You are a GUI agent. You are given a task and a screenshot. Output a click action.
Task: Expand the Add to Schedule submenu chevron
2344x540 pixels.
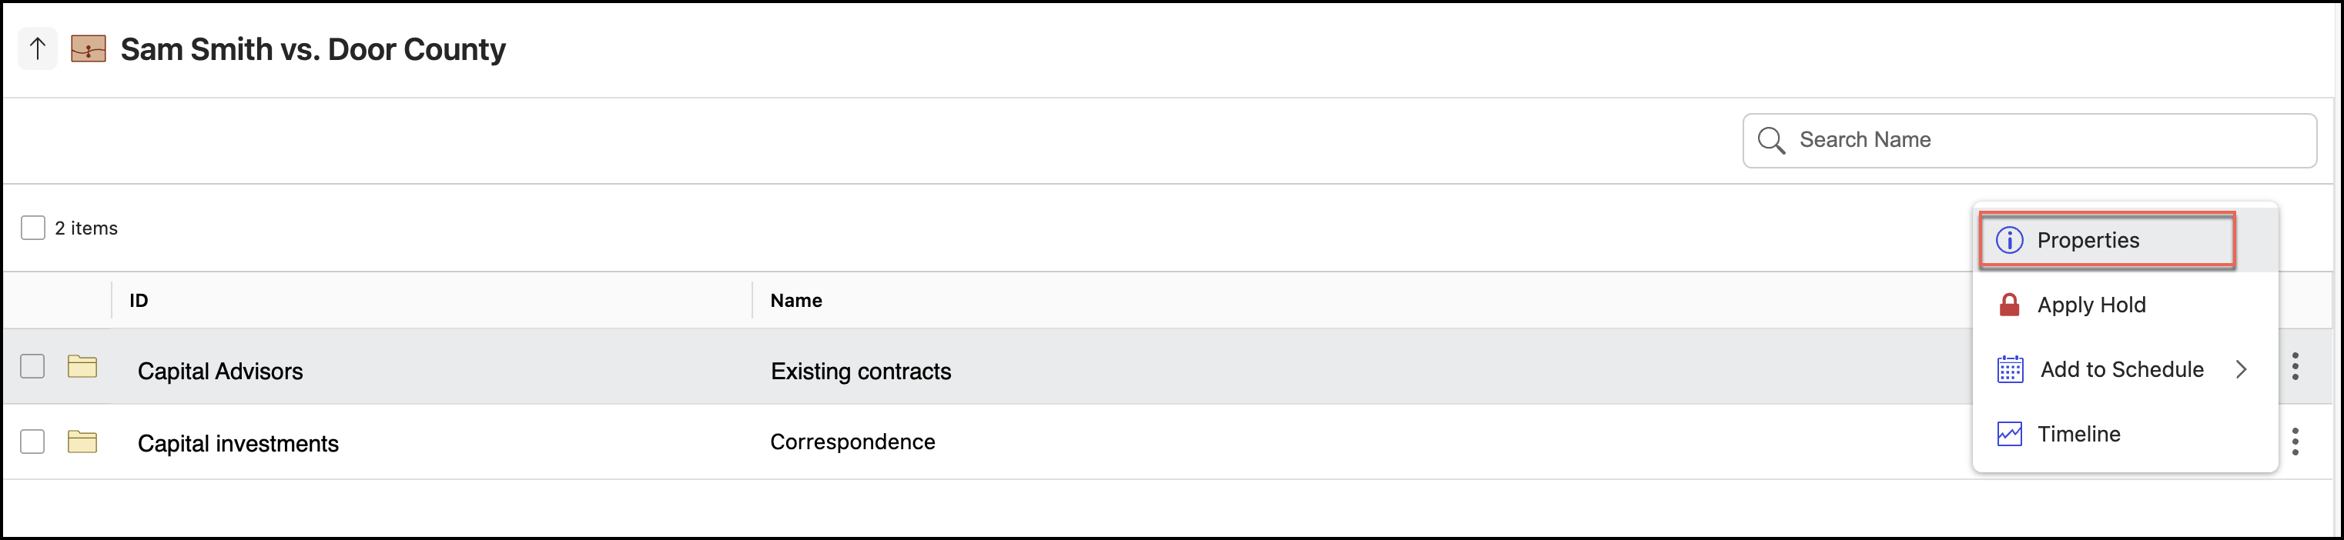click(x=2242, y=369)
